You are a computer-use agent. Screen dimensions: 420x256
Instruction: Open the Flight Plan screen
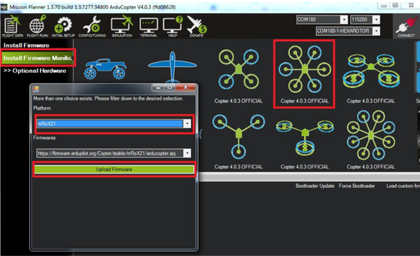click(37, 26)
